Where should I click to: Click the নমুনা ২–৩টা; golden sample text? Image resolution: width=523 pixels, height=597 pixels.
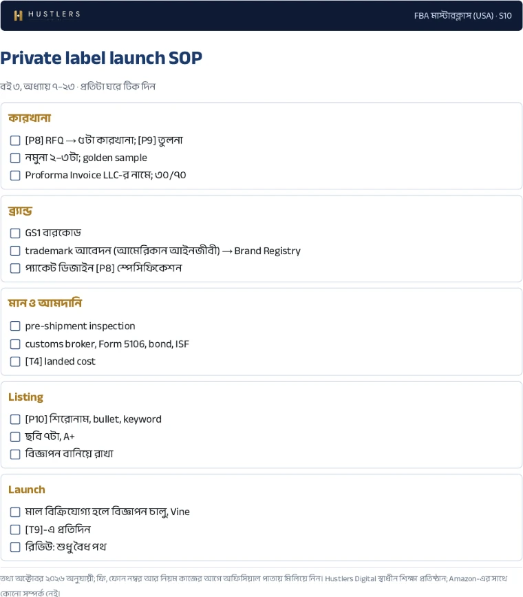coord(86,158)
